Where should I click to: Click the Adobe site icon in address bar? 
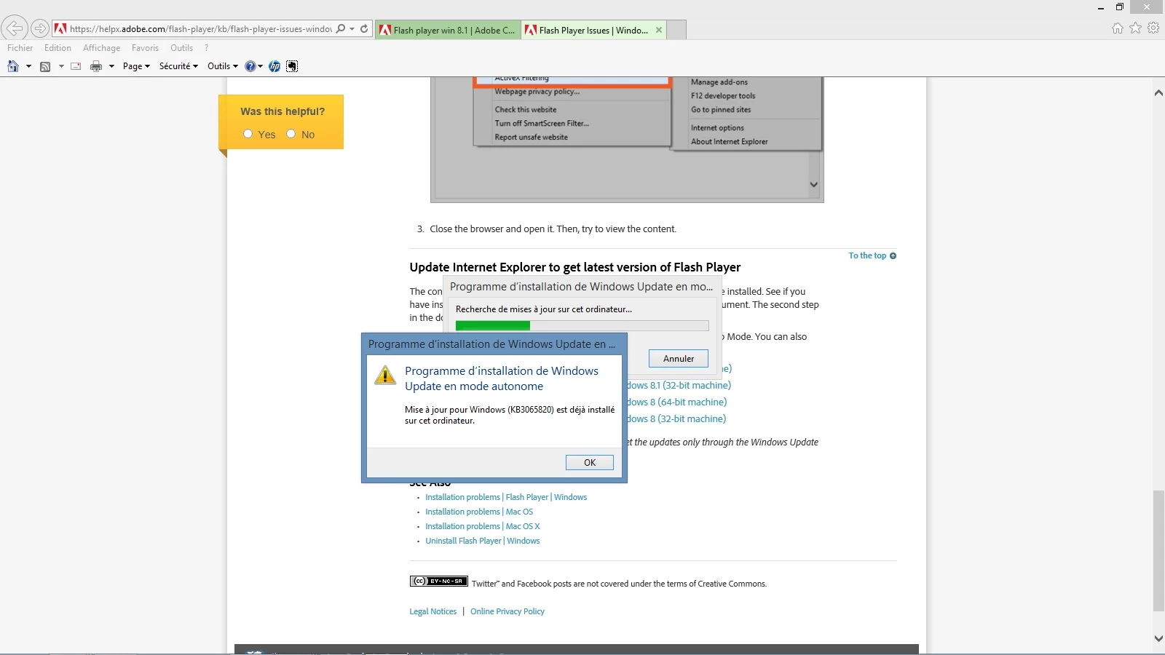pos(60,29)
